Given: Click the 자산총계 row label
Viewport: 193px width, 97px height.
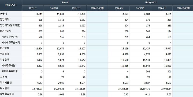Looking at the screenshot, I should tap(5, 48).
